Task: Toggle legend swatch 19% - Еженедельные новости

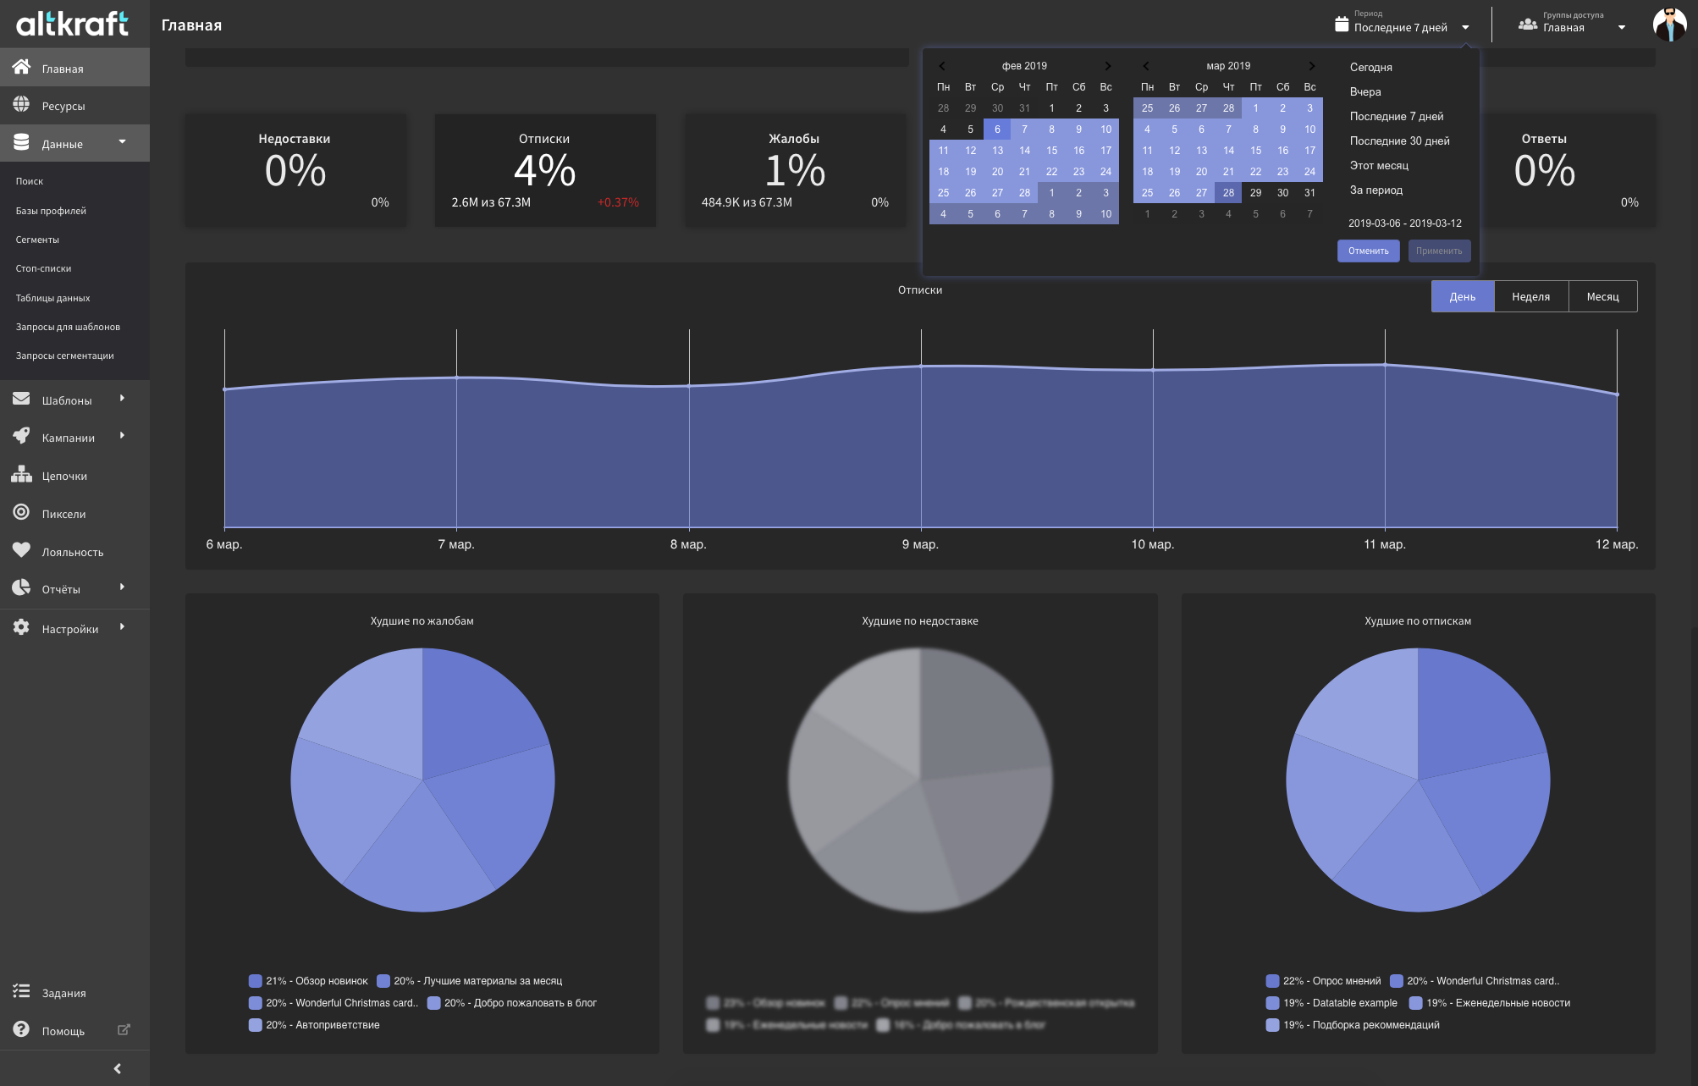Action: (x=1415, y=1003)
